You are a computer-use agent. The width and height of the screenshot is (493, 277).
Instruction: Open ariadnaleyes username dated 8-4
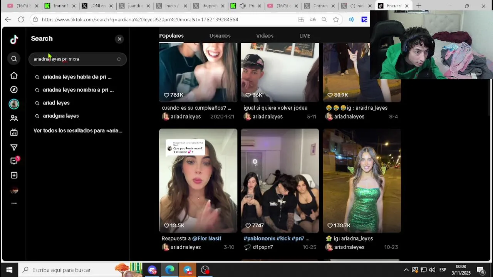pos(349,117)
